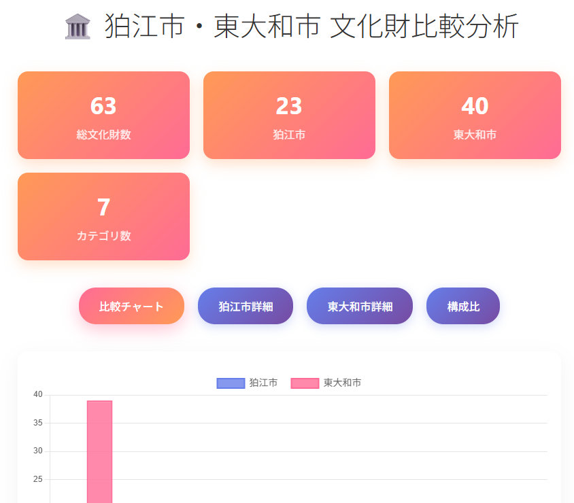
Task: Click the pink 東大和市 legend color box
Action: tap(305, 383)
